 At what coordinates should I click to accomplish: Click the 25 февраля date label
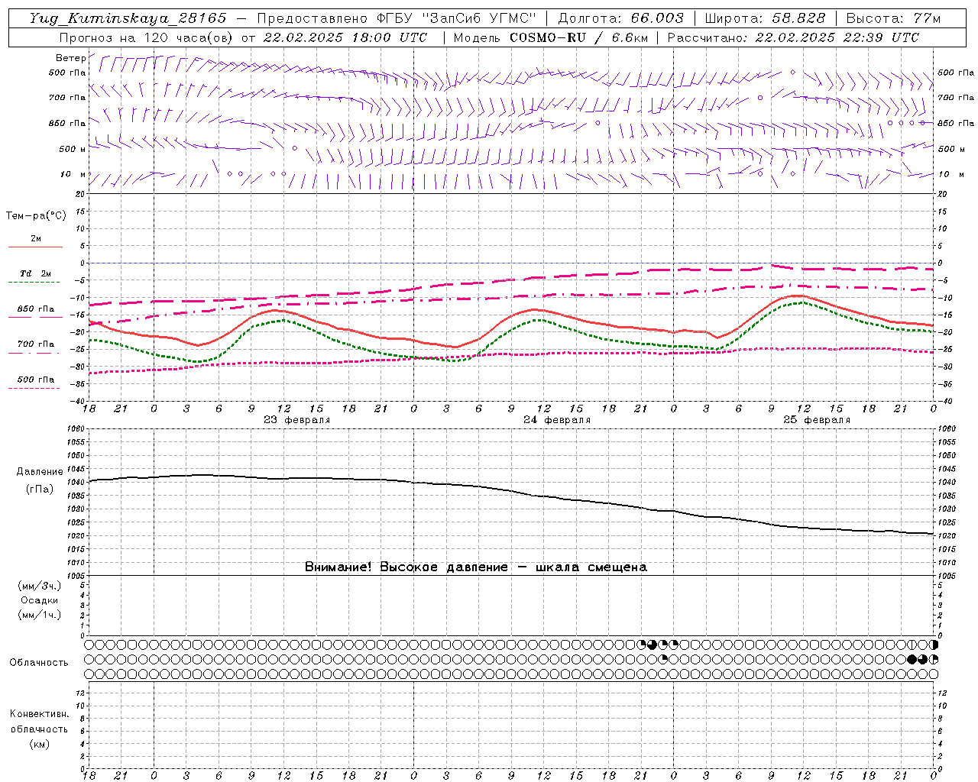tap(817, 420)
